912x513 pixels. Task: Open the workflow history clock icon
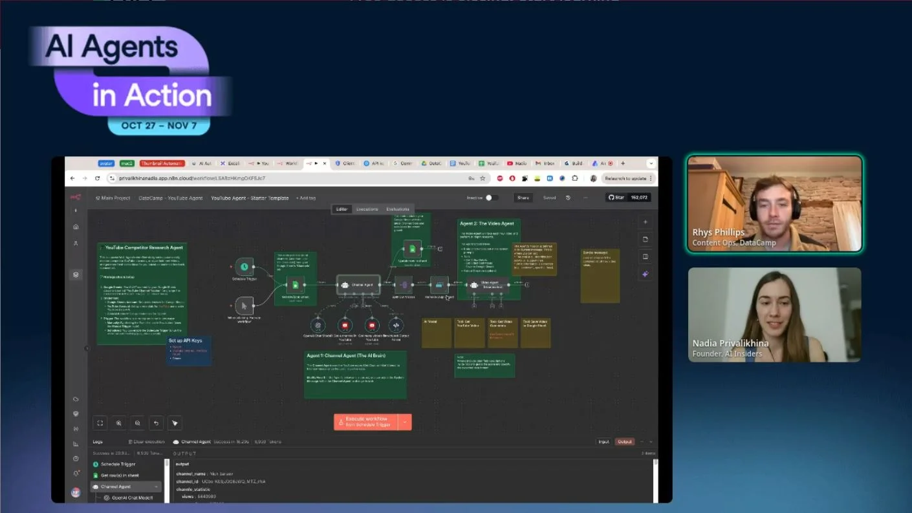click(568, 198)
